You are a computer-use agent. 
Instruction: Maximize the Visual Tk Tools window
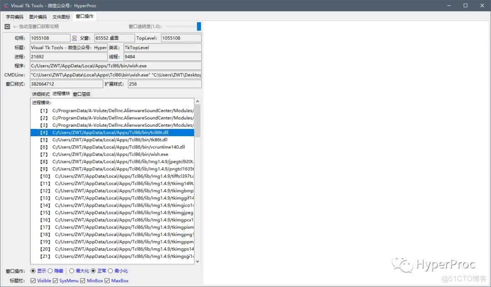click(466, 5)
